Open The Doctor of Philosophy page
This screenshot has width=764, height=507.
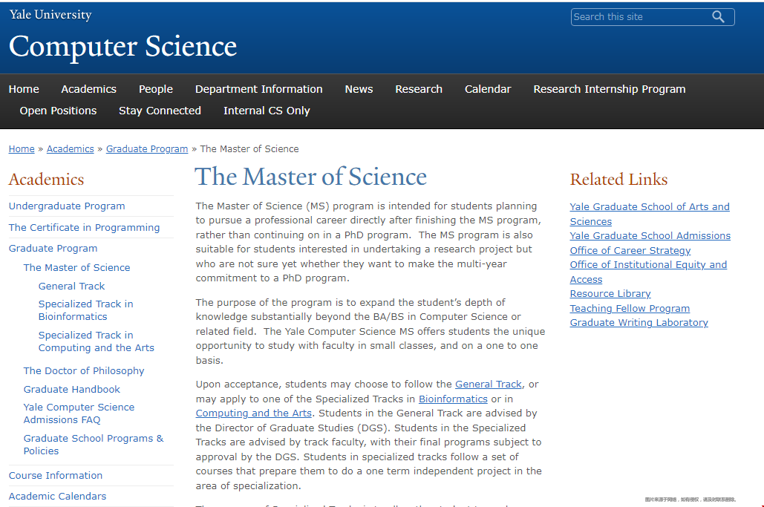click(x=84, y=370)
